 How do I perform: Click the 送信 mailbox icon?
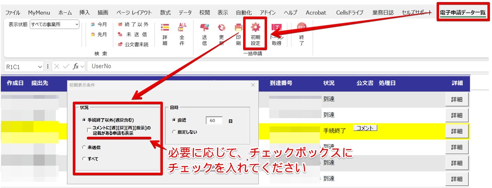204,28
